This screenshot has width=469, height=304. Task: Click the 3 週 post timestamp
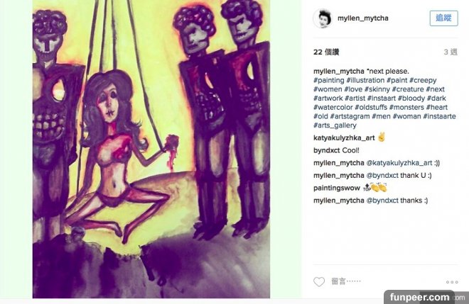click(x=451, y=52)
